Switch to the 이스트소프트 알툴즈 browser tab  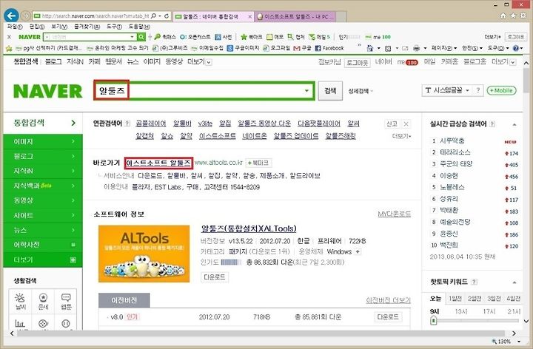click(x=295, y=16)
